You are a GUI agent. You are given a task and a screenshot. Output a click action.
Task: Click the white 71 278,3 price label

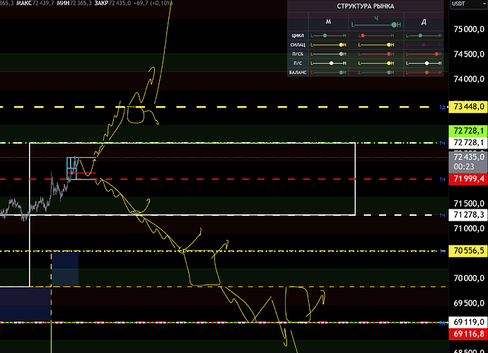467,214
